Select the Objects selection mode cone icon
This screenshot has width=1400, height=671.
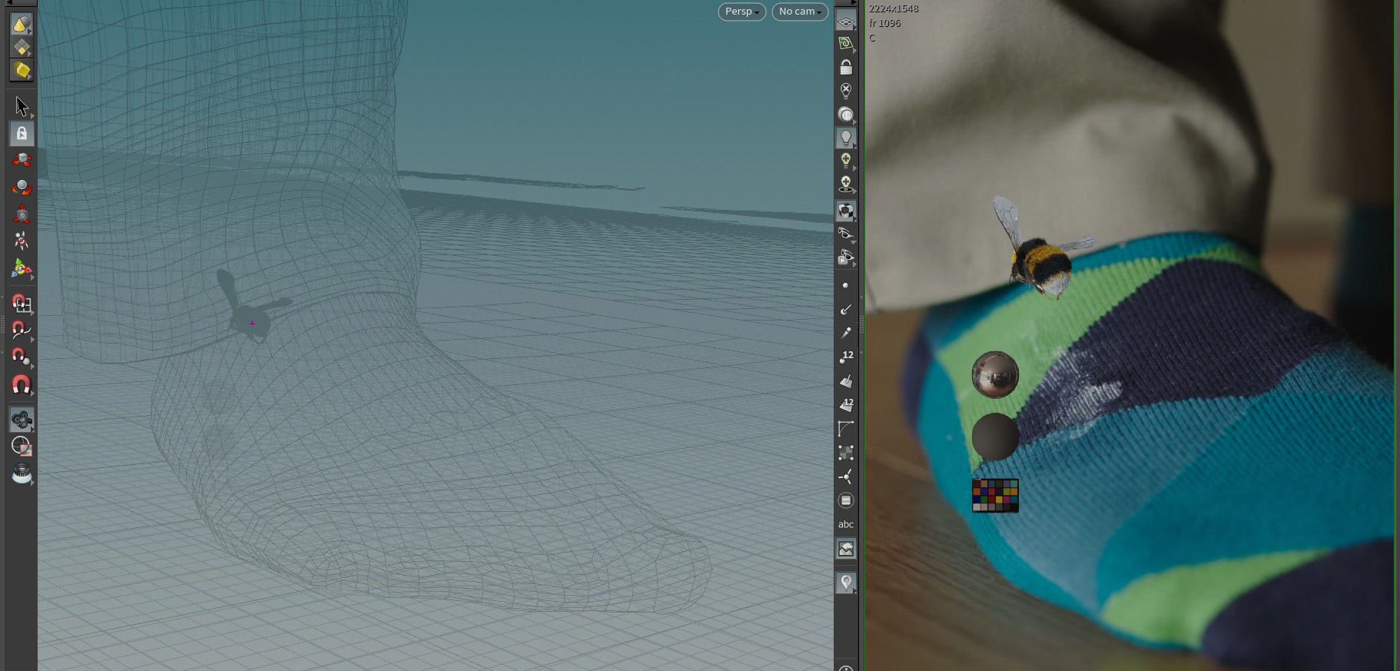22,25
